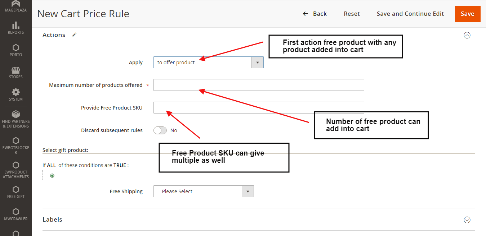The width and height of the screenshot is (486, 236).
Task: Open the Stores sidebar menu
Action: [16, 72]
